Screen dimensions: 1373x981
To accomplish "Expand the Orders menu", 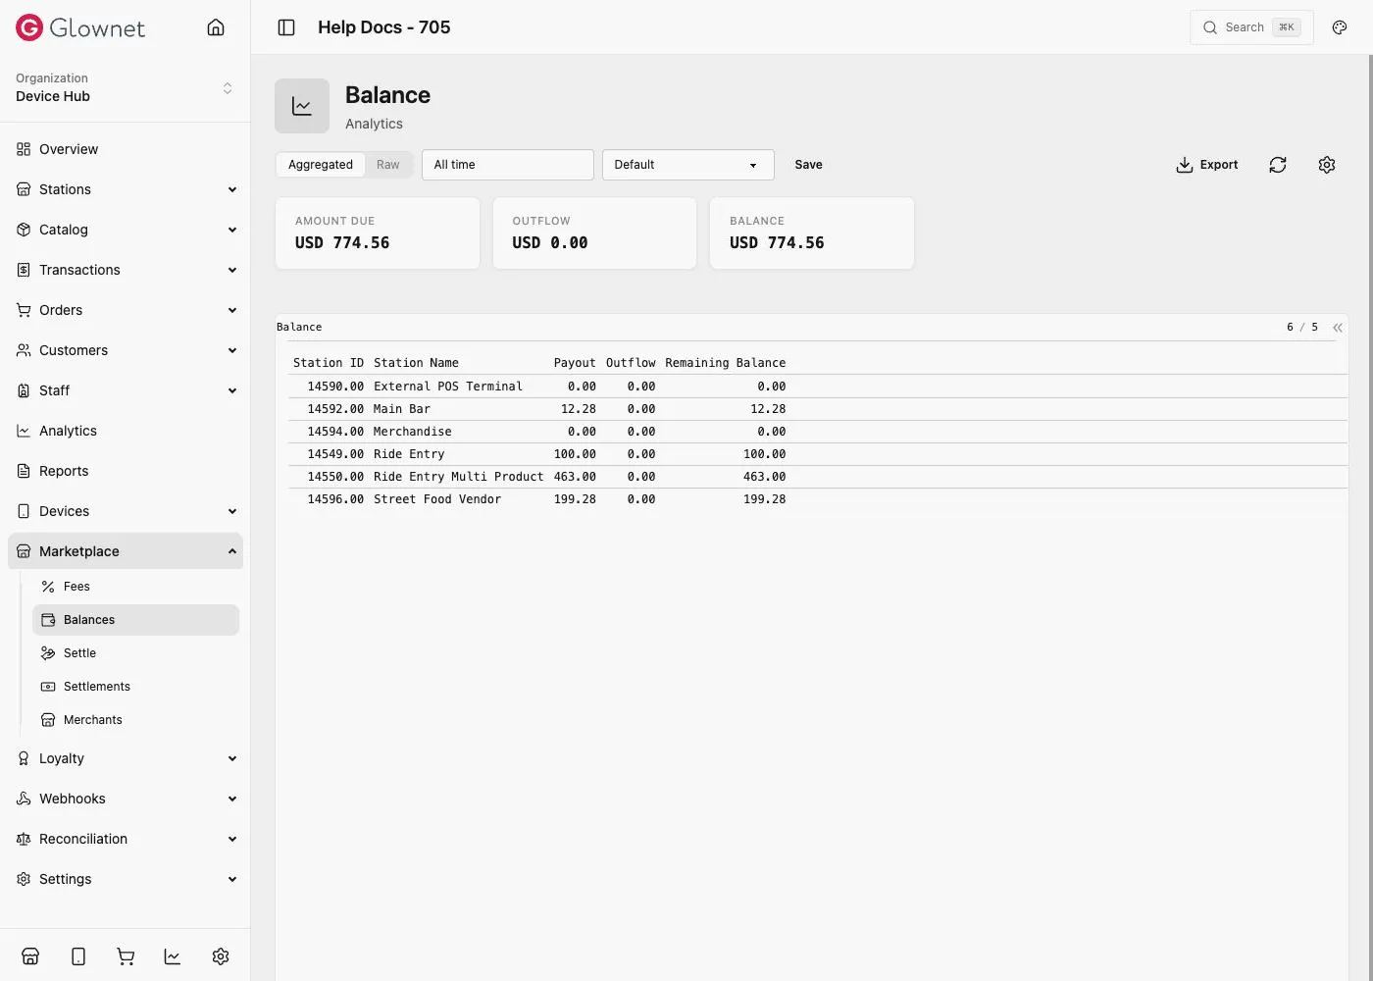I will click(x=126, y=310).
